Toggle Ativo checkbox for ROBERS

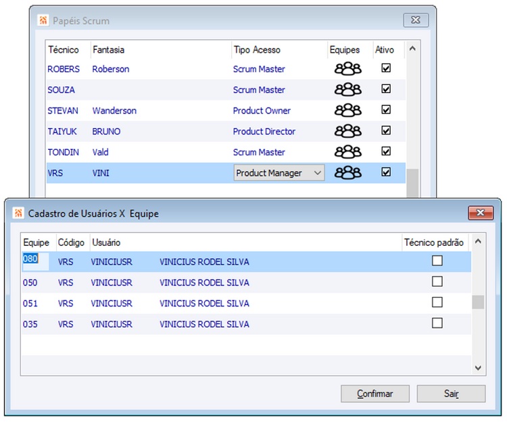[x=386, y=68]
